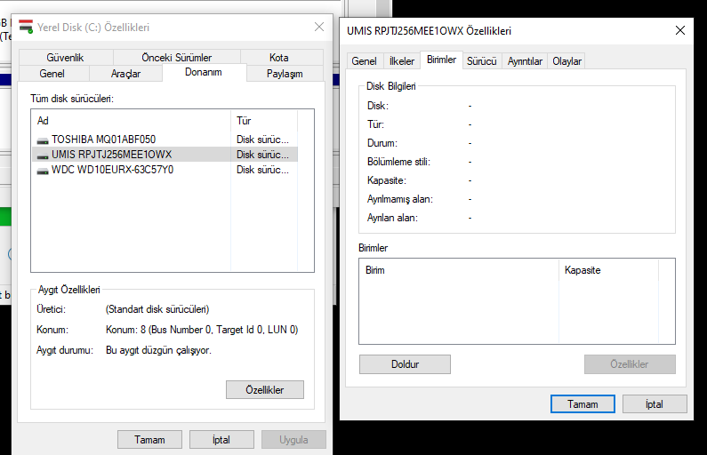Click the Yerel Disk (C:) title bar icon
Viewport: 707px width, 455px height.
(26, 27)
